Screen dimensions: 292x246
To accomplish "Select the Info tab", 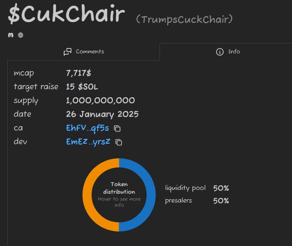I will coord(228,51).
